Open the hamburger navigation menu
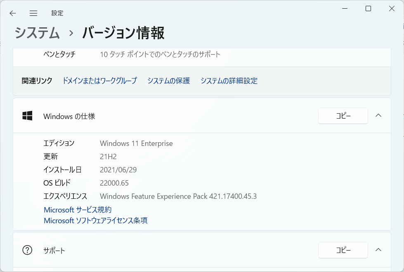The image size is (404, 272). tap(33, 13)
